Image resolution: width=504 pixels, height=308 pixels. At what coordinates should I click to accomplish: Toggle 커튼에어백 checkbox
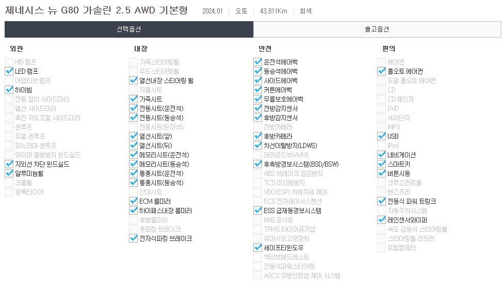(258, 90)
